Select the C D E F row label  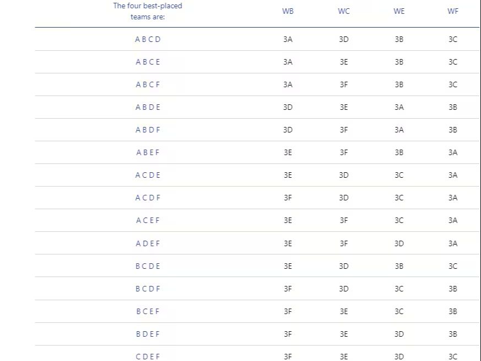pos(148,357)
